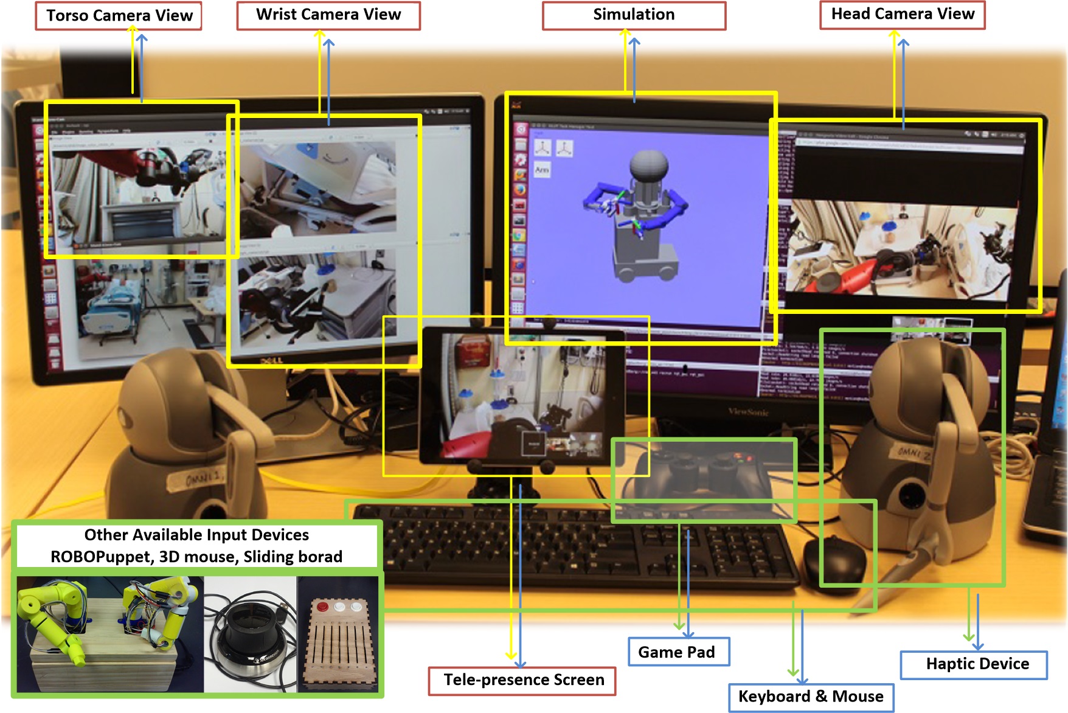The height and width of the screenshot is (713, 1068).
Task: Open System Settings gear in simulation monitor's launcher
Action: 520,159
